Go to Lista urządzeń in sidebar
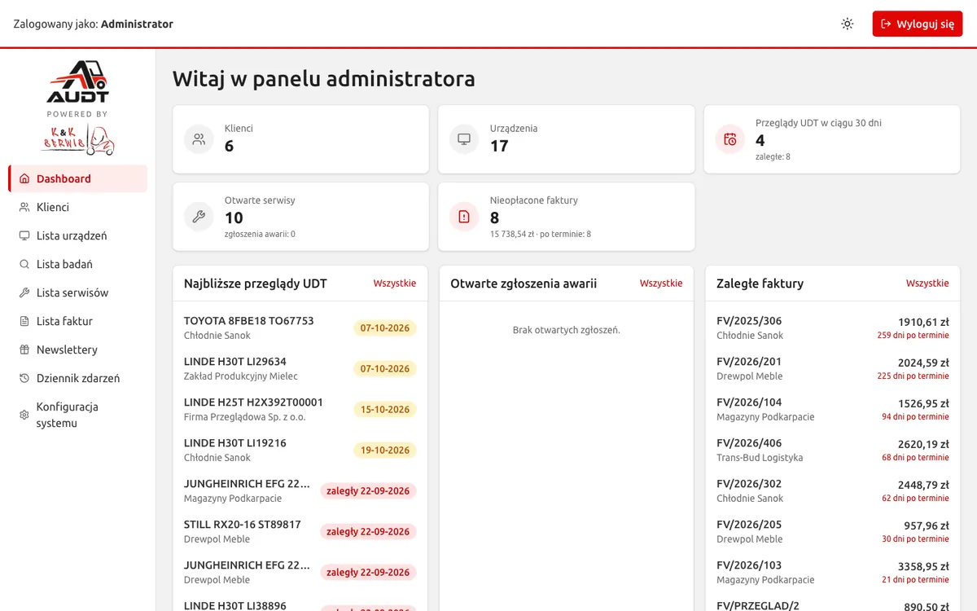977x611 pixels. pyautogui.click(x=78, y=235)
